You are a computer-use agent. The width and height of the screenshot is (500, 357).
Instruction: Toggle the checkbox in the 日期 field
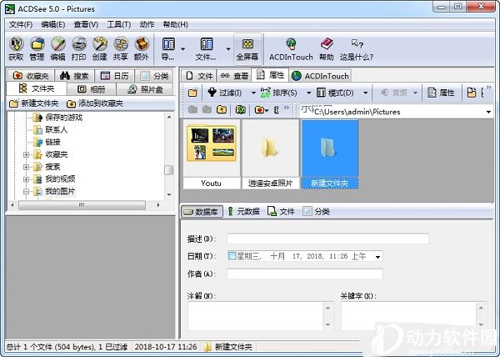232,256
